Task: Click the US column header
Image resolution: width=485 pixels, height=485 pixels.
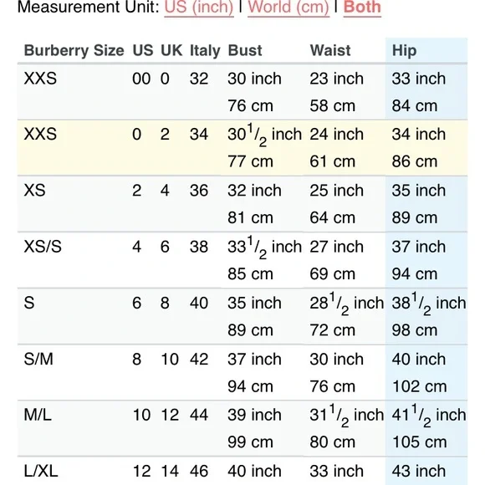Action: click(x=143, y=50)
